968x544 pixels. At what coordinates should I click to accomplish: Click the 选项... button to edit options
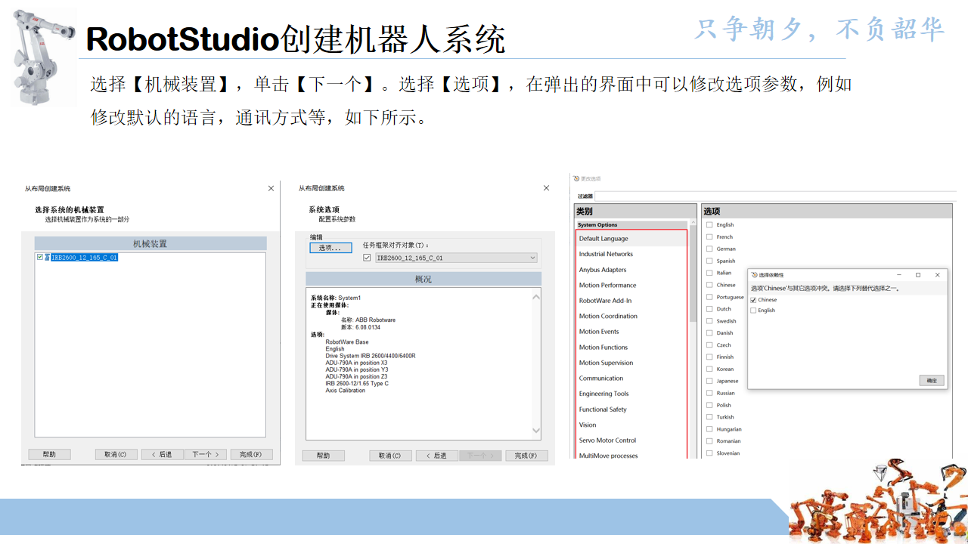pyautogui.click(x=330, y=247)
